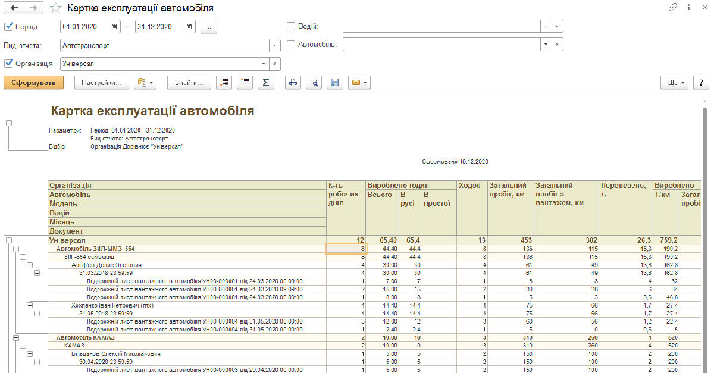This screenshot has width=714, height=373.
Task: Toggle the Період checkbox
Action: (8, 26)
